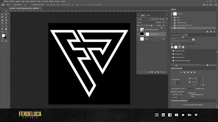Viewport: 218px width, 122px height.
Task: Delete layer with Layers trash icon
Action: tap(164, 72)
